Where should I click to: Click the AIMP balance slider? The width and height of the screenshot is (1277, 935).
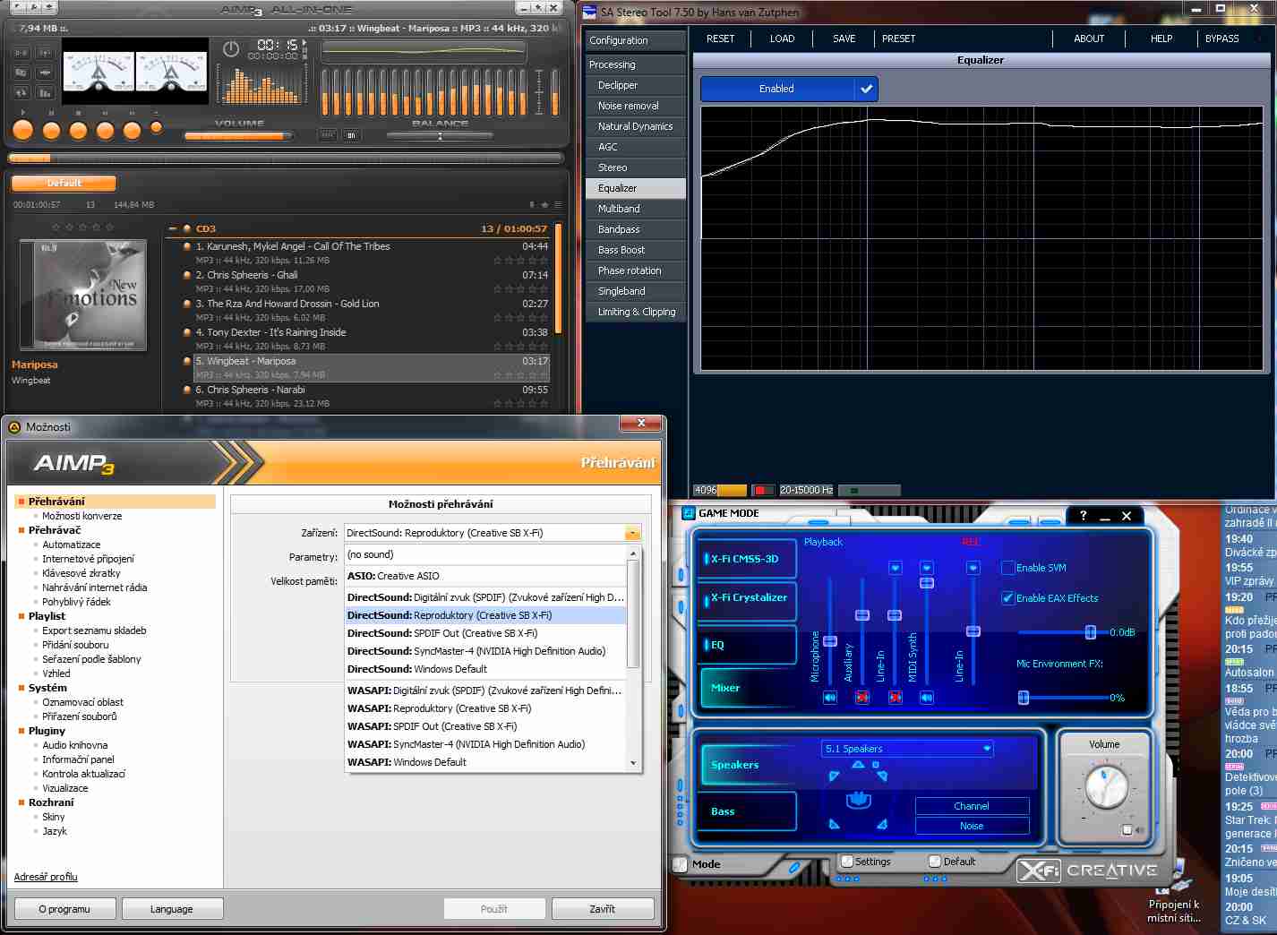(440, 136)
